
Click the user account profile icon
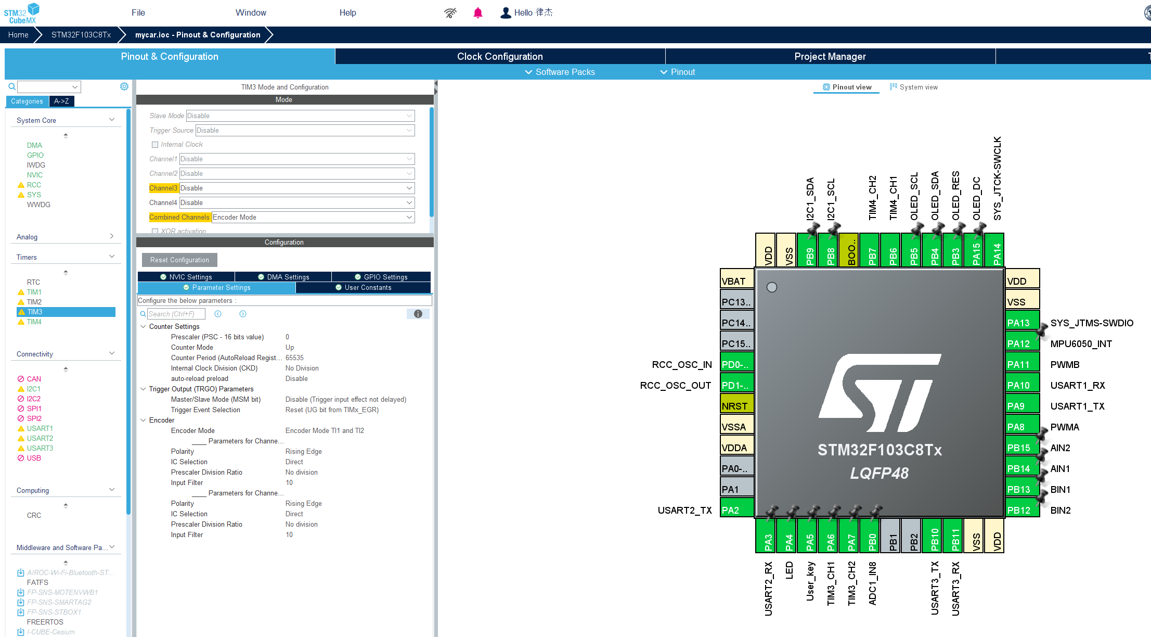click(506, 13)
